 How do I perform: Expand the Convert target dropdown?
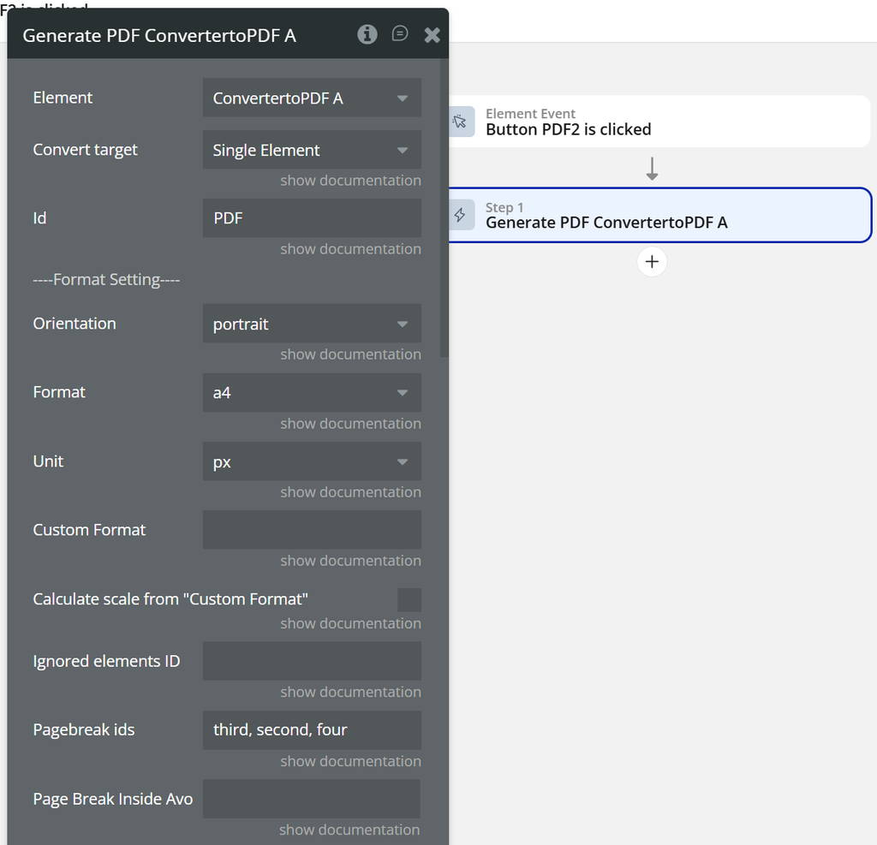[x=312, y=150]
